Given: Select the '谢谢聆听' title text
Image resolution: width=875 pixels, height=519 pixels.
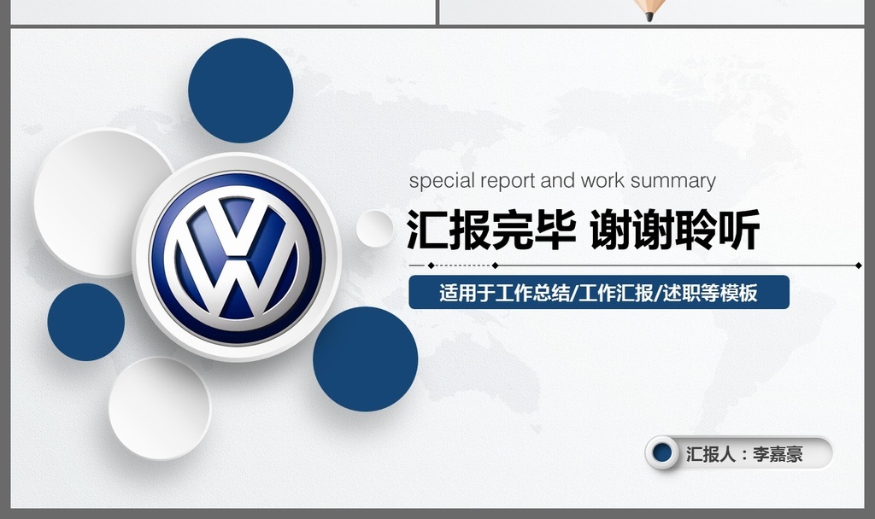Looking at the screenshot, I should 675,230.
